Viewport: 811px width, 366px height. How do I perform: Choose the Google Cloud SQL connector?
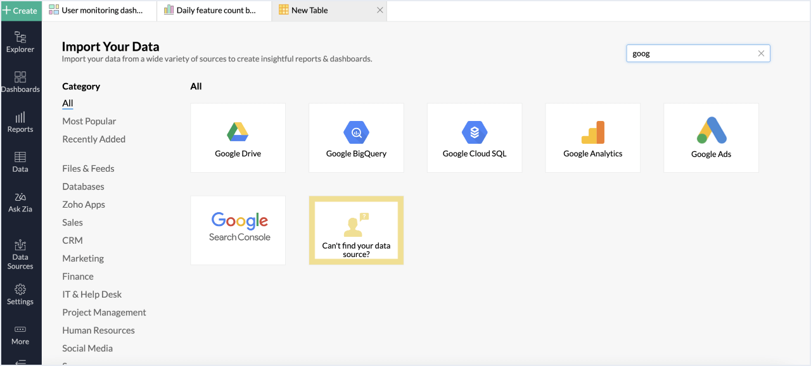(x=475, y=138)
